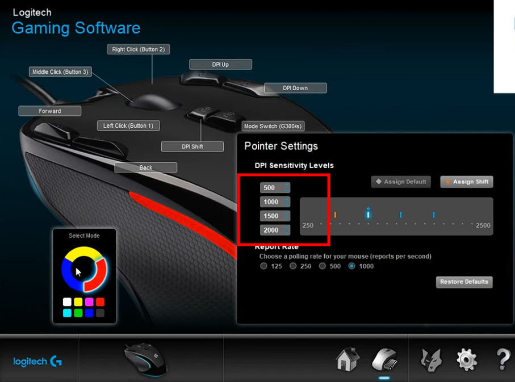Click the Forward button label
Viewport: 515px width, 382px height.
click(50, 111)
